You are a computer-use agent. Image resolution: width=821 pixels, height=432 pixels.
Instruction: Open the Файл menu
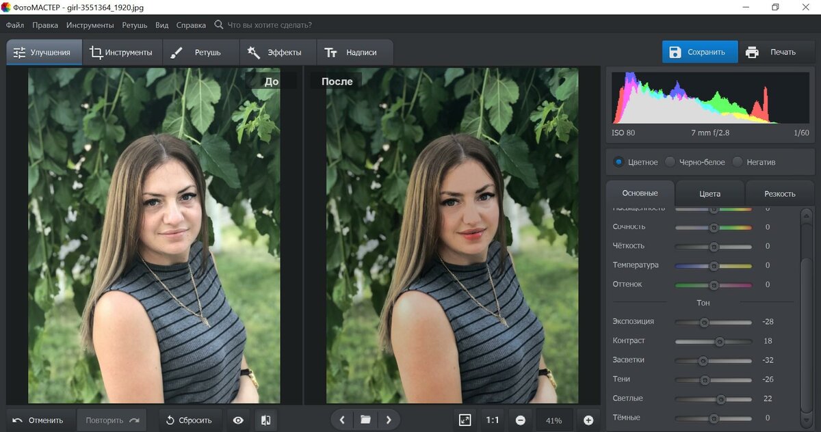pyautogui.click(x=15, y=25)
